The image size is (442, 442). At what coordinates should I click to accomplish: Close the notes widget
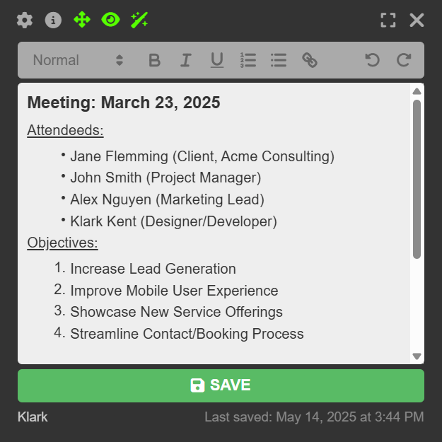click(417, 20)
